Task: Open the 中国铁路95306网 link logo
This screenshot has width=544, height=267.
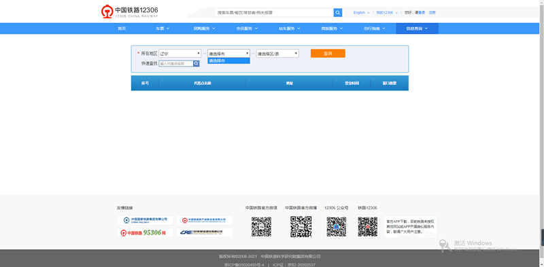Action: click(x=145, y=232)
